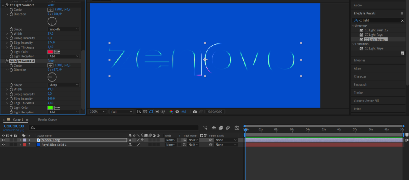Toggle fx switch of CC Light Sweep 3
Image resolution: width=409 pixels, height=180 pixels.
pos(7,61)
